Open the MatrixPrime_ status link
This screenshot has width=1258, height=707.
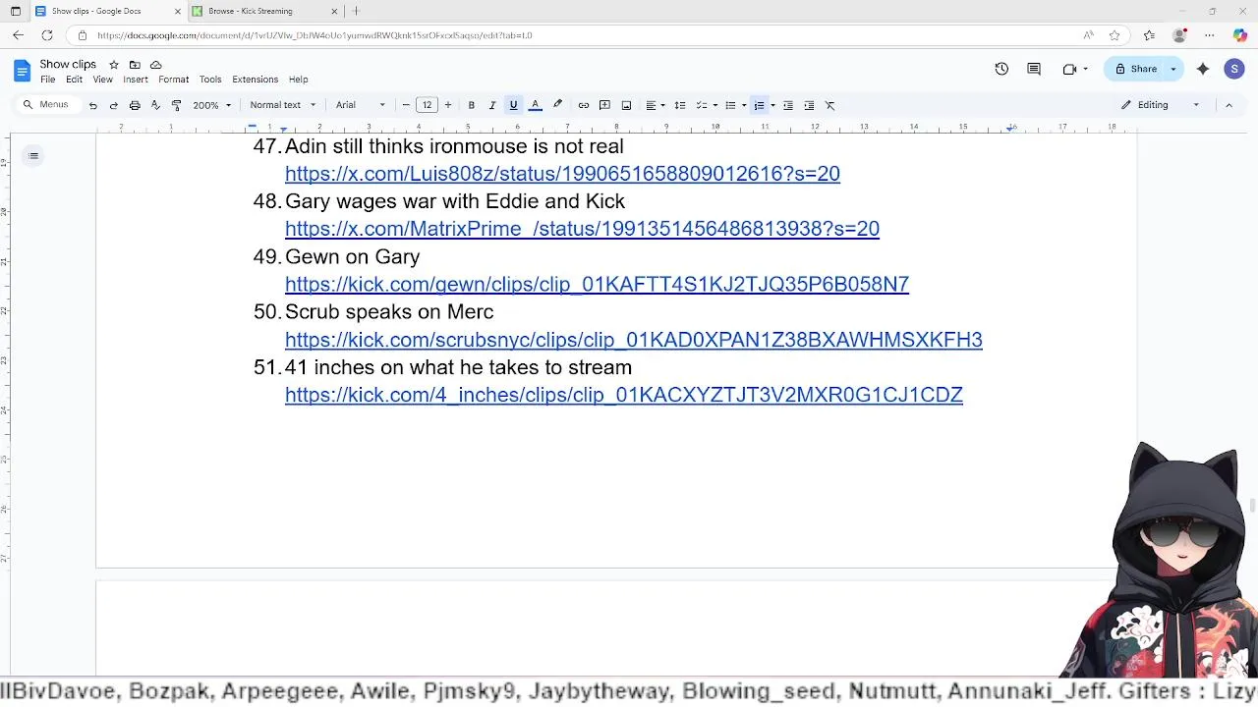pos(582,229)
